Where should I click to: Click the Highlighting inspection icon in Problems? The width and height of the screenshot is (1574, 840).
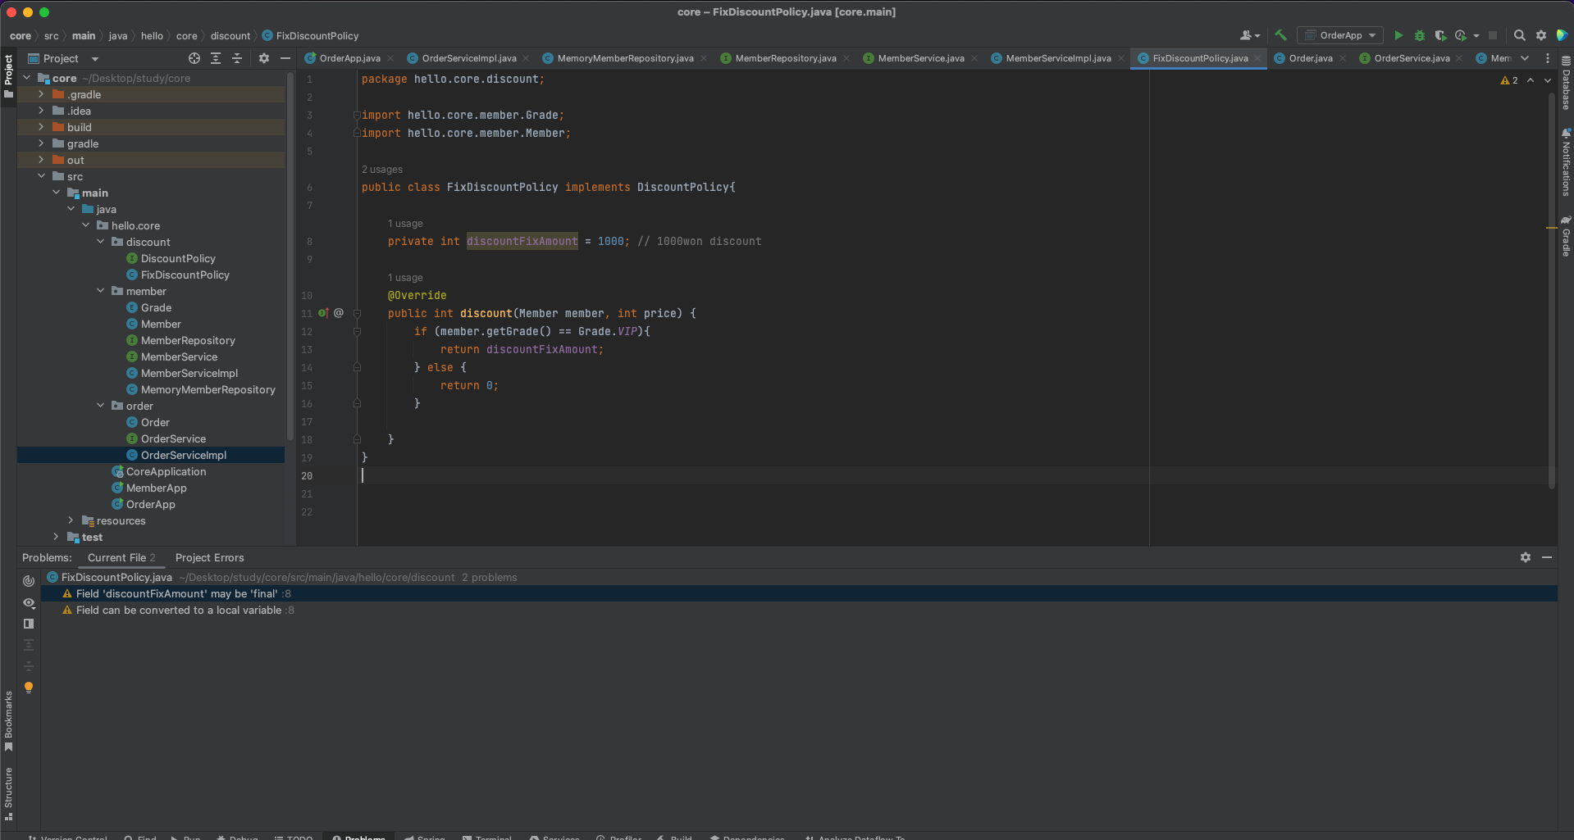click(x=29, y=581)
